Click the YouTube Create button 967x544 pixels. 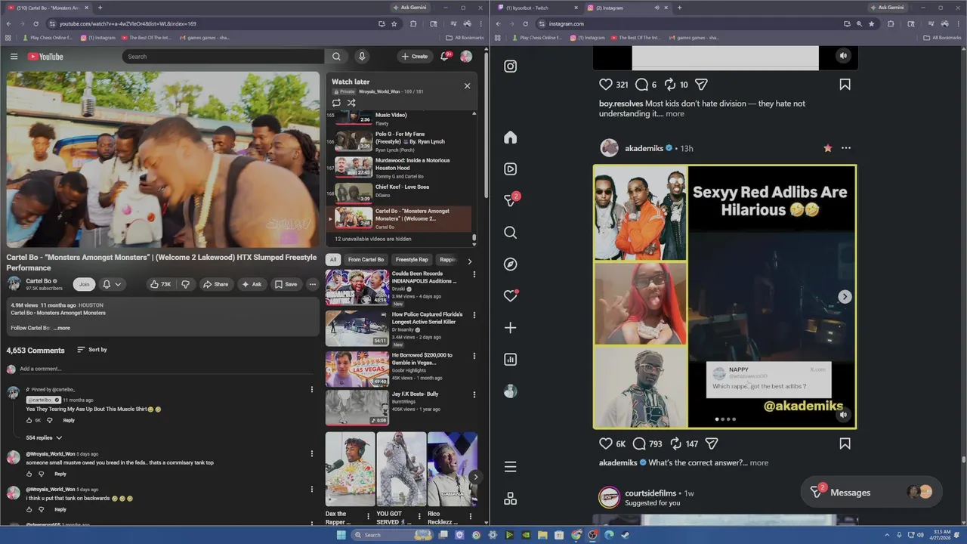tap(414, 57)
